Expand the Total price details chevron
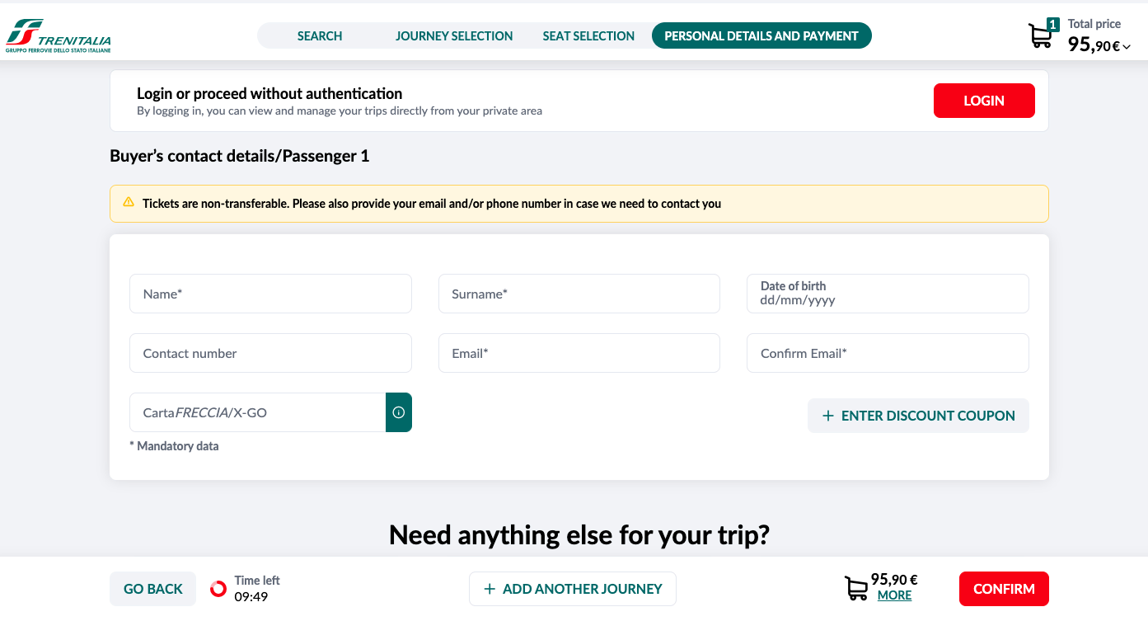 click(x=1127, y=47)
